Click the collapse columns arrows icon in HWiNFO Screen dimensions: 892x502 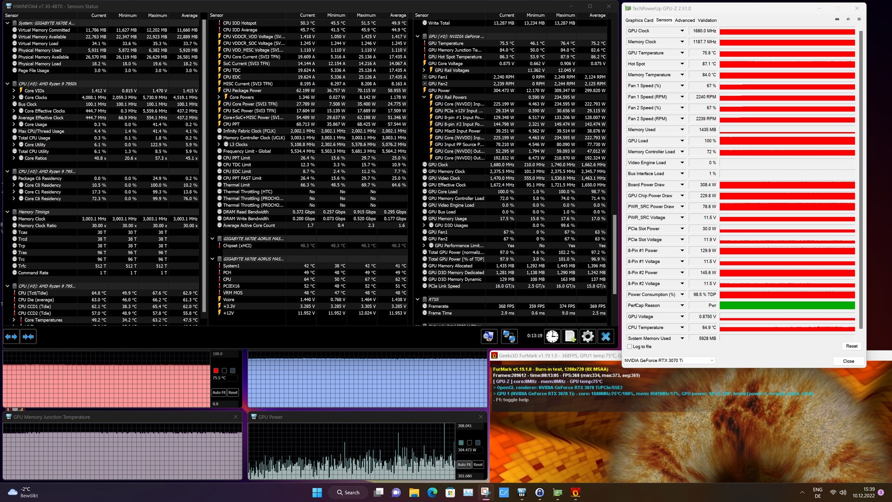28,337
